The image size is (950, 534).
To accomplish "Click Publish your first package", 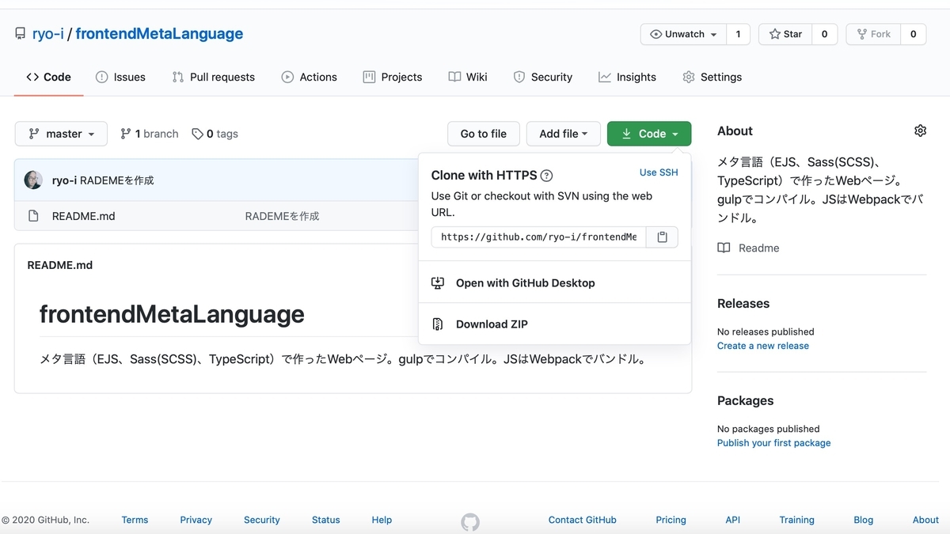I will pos(774,443).
